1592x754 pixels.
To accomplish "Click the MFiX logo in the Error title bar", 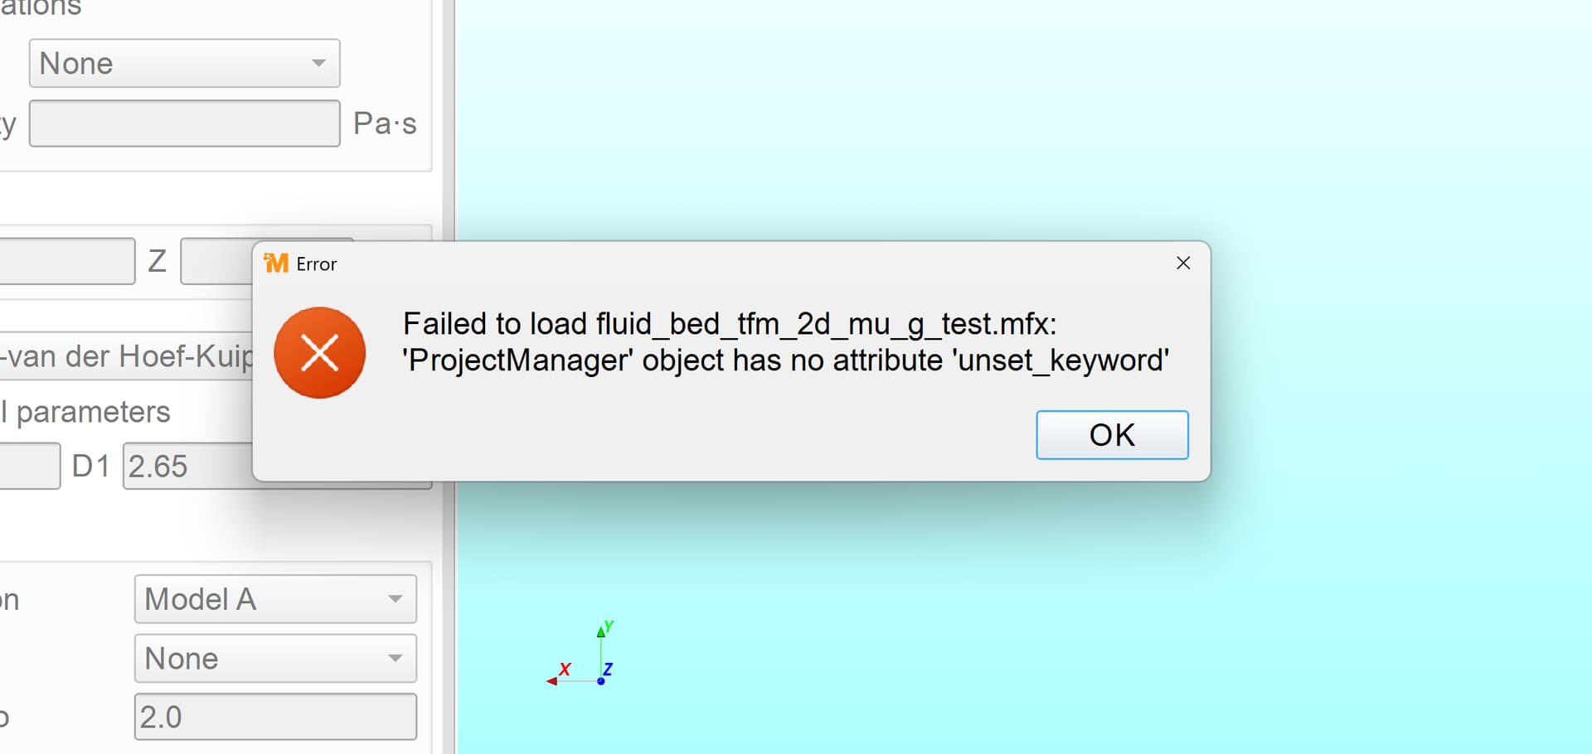I will (x=276, y=263).
